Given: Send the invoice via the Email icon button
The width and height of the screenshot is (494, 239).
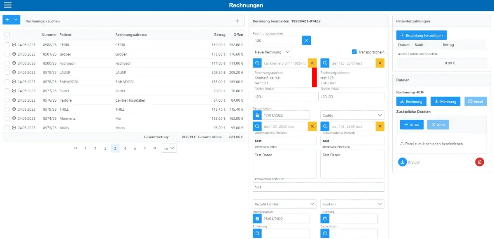Looking at the screenshot, I should point(475,101).
